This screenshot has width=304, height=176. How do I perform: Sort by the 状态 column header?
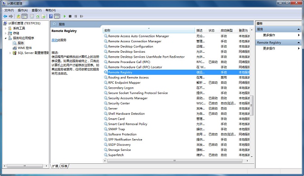point(213,30)
